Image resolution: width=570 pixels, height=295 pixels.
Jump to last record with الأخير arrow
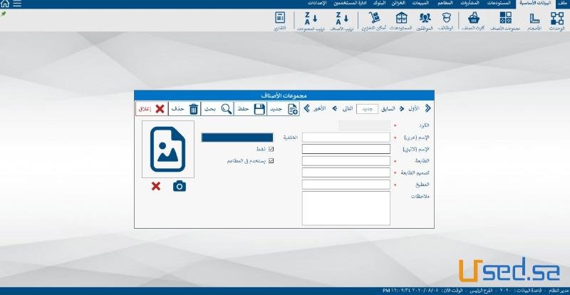306,108
